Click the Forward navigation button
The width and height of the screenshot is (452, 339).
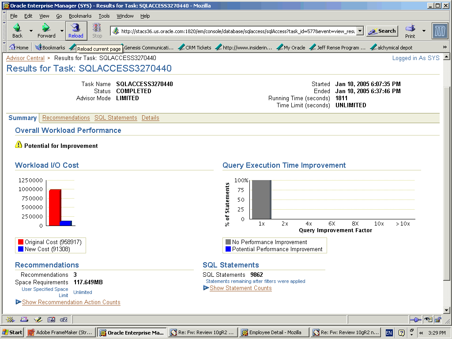tap(46, 30)
